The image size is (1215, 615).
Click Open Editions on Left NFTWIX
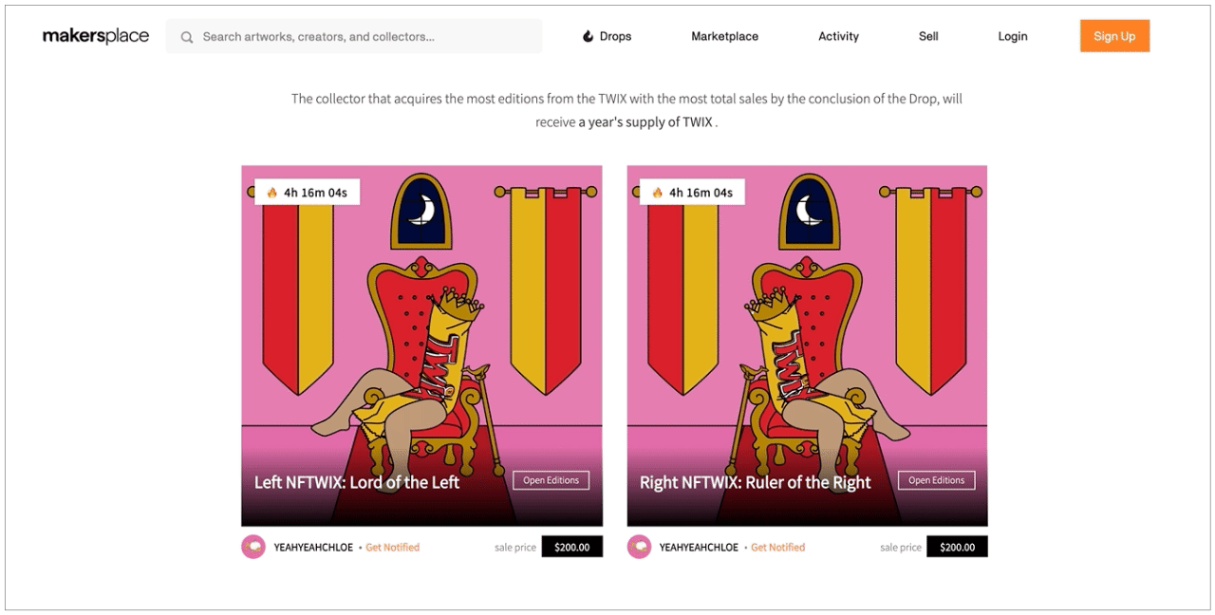pos(551,480)
